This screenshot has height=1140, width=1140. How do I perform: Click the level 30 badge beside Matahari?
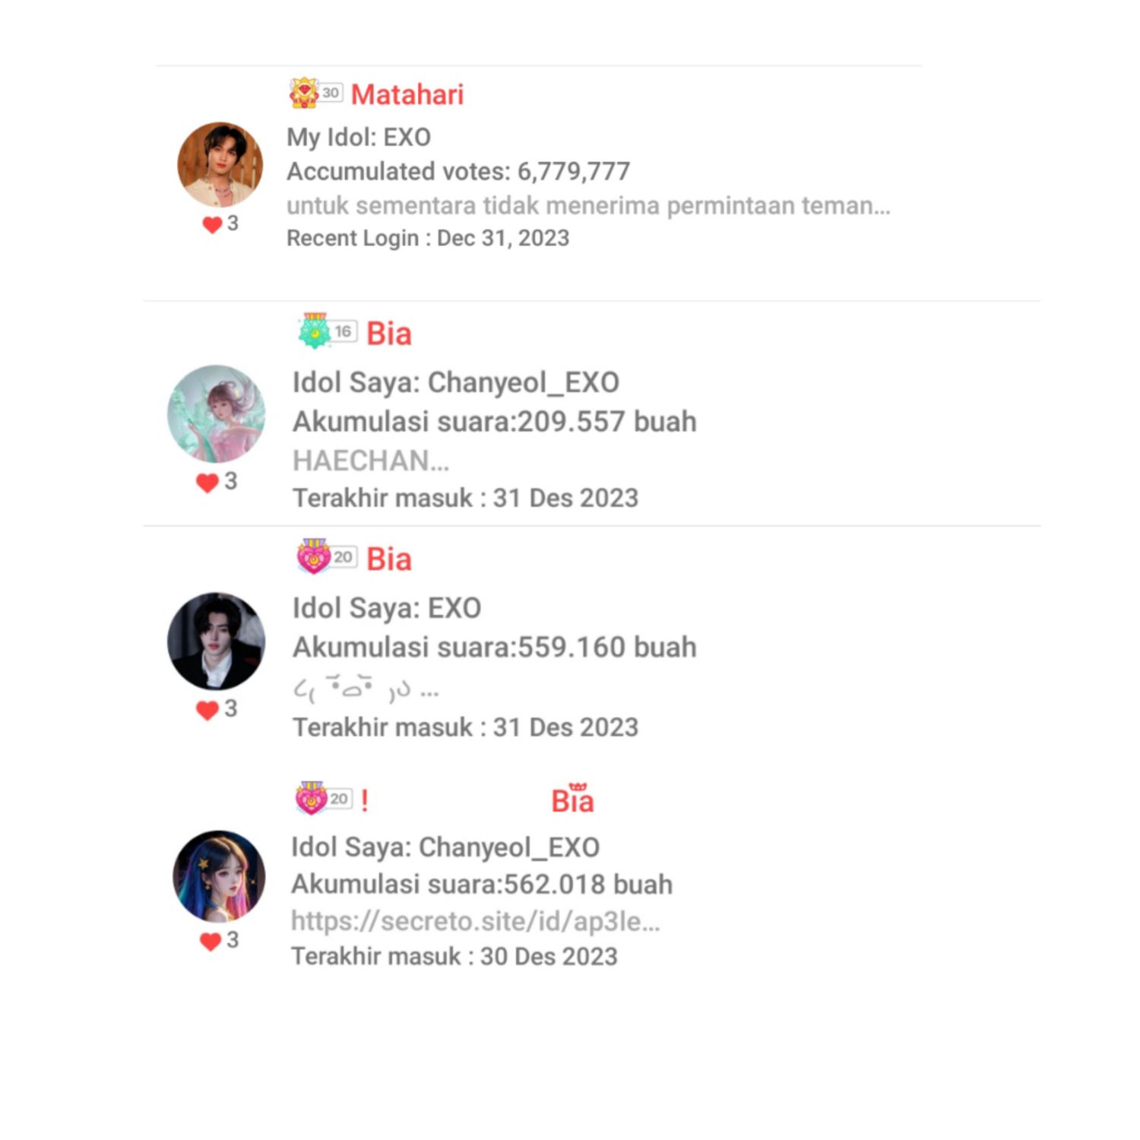pos(315,93)
